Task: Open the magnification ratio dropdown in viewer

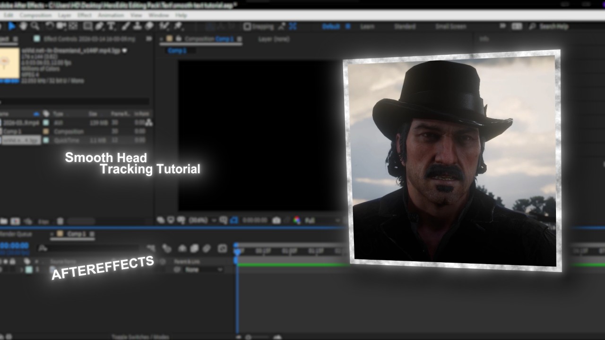Action: tap(202, 221)
